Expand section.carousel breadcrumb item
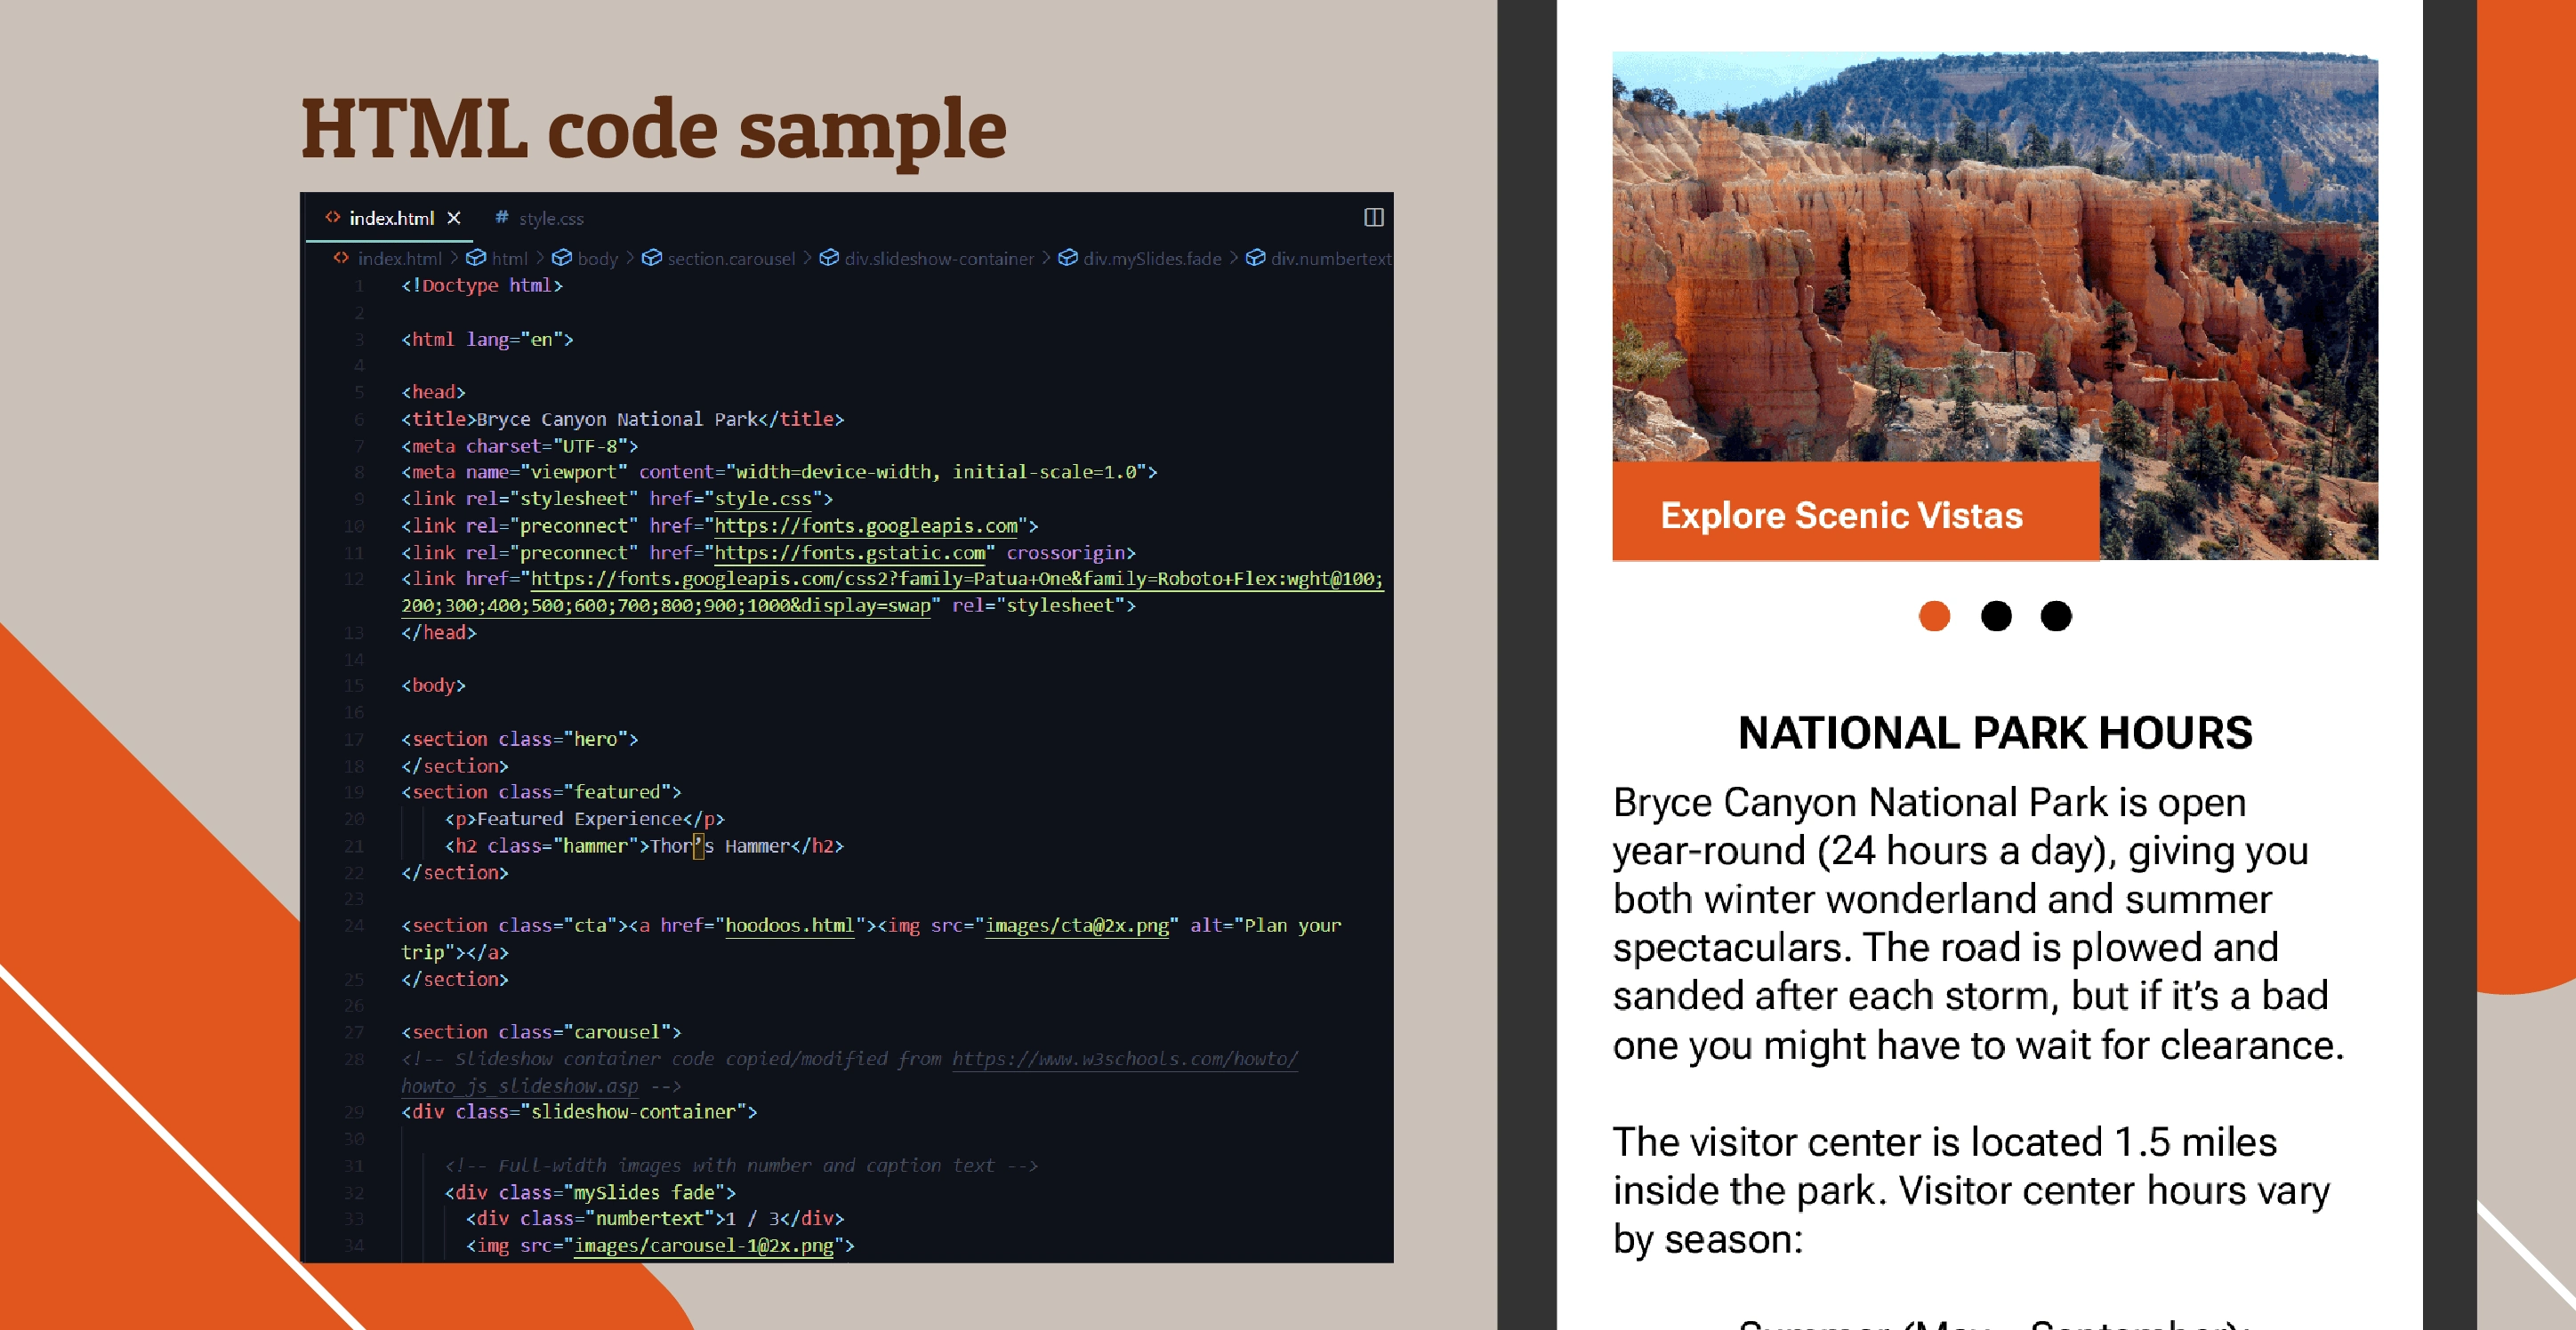This screenshot has height=1330, width=2576. 731,259
